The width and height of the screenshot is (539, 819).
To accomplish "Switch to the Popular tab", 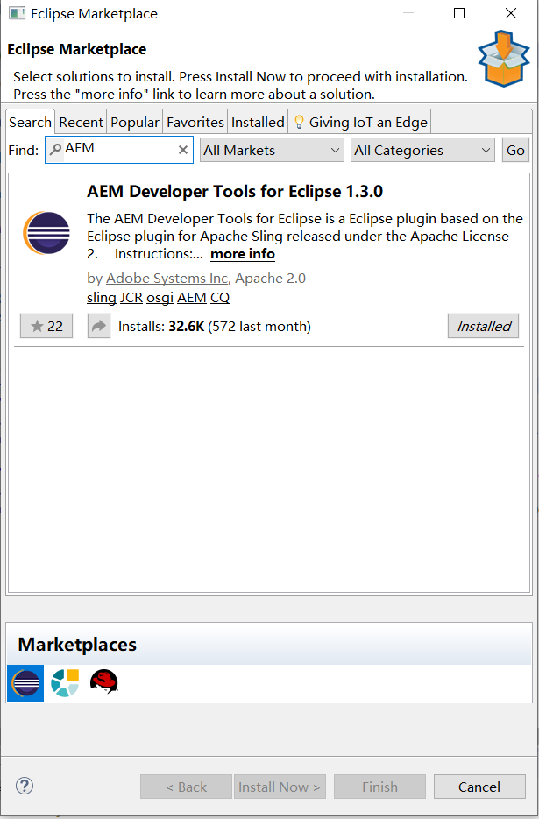I will (135, 123).
